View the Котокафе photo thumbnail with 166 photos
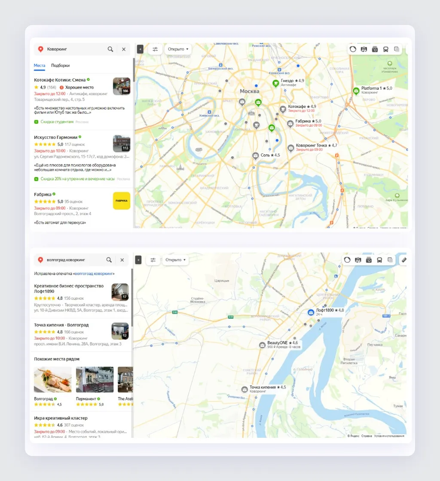This screenshot has width=440, height=481. (122, 86)
